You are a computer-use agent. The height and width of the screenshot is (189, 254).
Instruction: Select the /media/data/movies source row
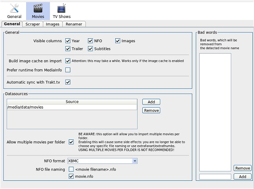[72, 107]
